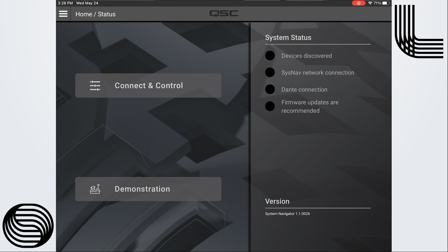Screen dimensions: 448x252
Task: Click the Dante connection status dot
Action: [x=270, y=89]
